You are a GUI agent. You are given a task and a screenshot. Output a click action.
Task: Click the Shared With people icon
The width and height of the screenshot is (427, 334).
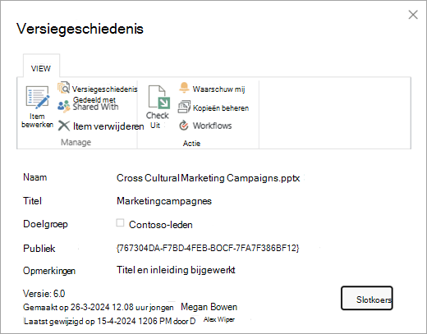(64, 106)
